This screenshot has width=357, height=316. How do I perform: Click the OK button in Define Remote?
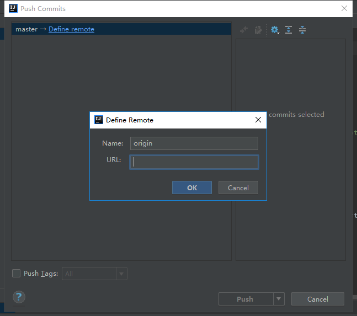191,188
